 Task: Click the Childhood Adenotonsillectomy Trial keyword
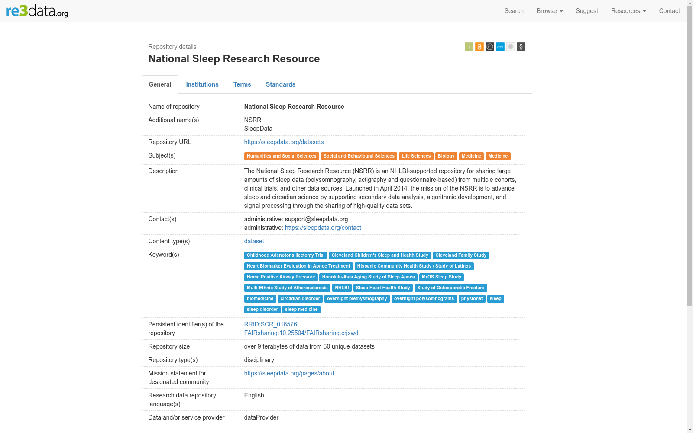(x=286, y=255)
